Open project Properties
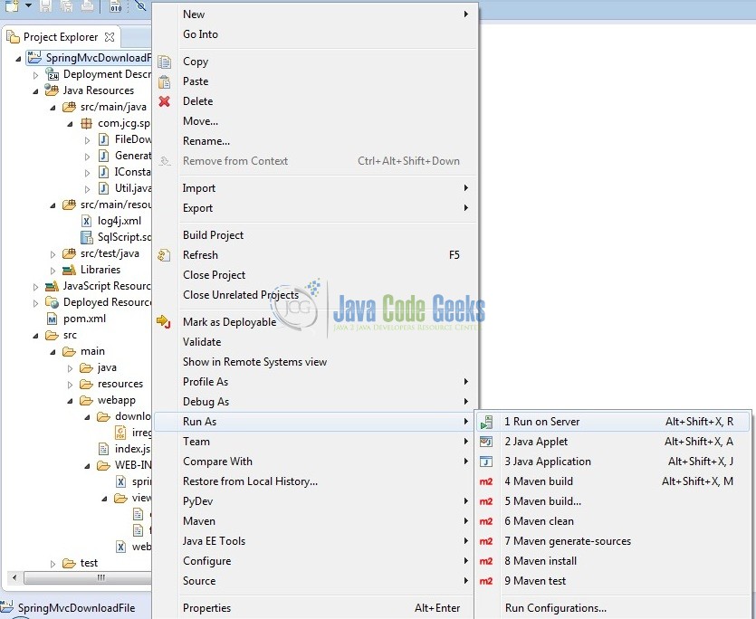756x619 pixels. coord(315,608)
